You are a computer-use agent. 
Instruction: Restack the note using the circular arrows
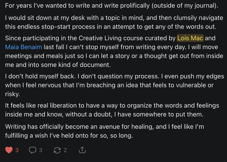tap(57, 150)
